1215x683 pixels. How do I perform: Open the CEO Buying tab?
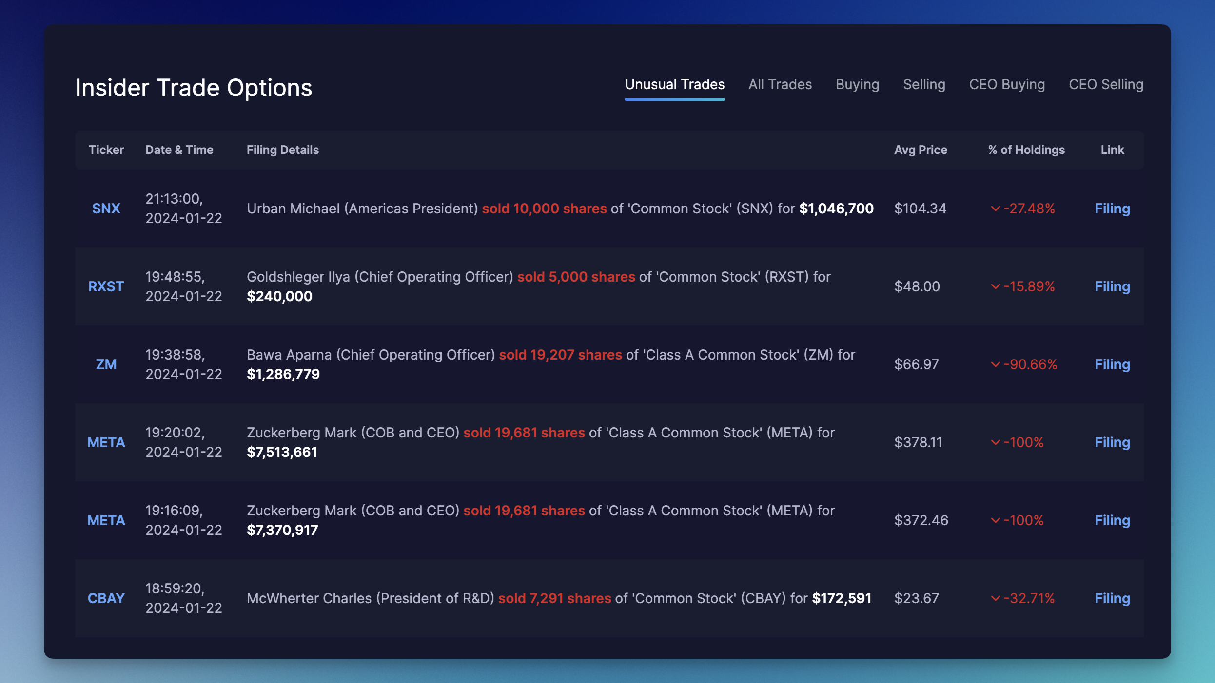pos(1007,84)
